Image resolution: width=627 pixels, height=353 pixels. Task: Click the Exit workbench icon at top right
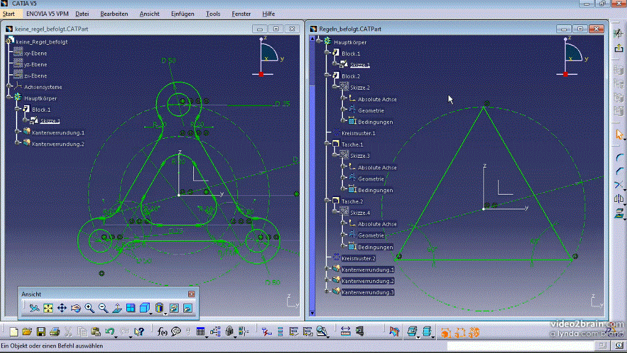(618, 48)
